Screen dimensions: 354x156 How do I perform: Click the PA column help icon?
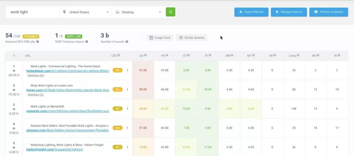(167, 55)
